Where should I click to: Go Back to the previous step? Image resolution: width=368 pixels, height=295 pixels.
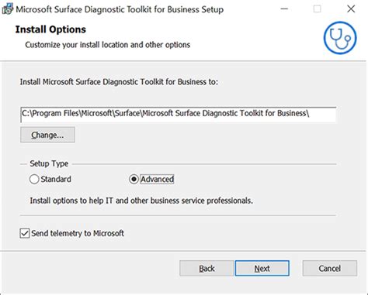pos(207,269)
